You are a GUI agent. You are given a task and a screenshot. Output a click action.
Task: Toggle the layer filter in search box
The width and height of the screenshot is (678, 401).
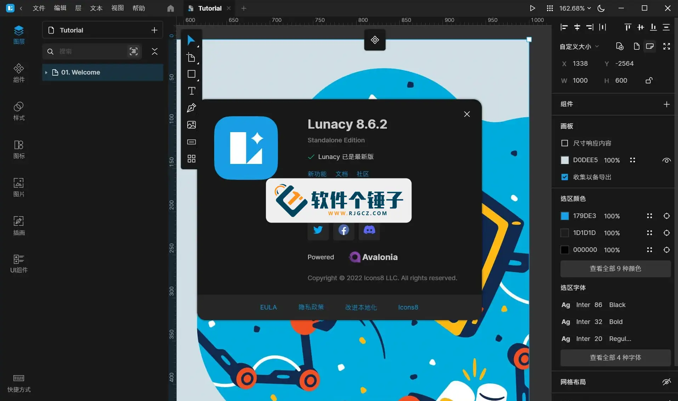(133, 52)
